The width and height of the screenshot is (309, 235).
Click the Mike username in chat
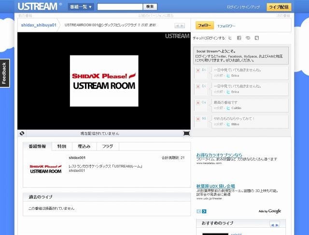point(235,124)
